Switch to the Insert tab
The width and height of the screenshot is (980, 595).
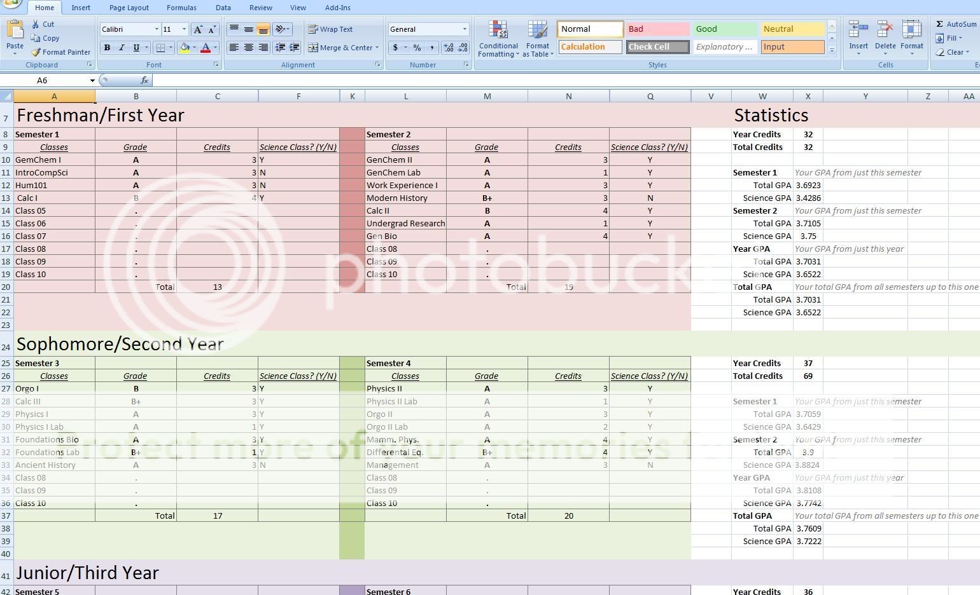point(81,8)
